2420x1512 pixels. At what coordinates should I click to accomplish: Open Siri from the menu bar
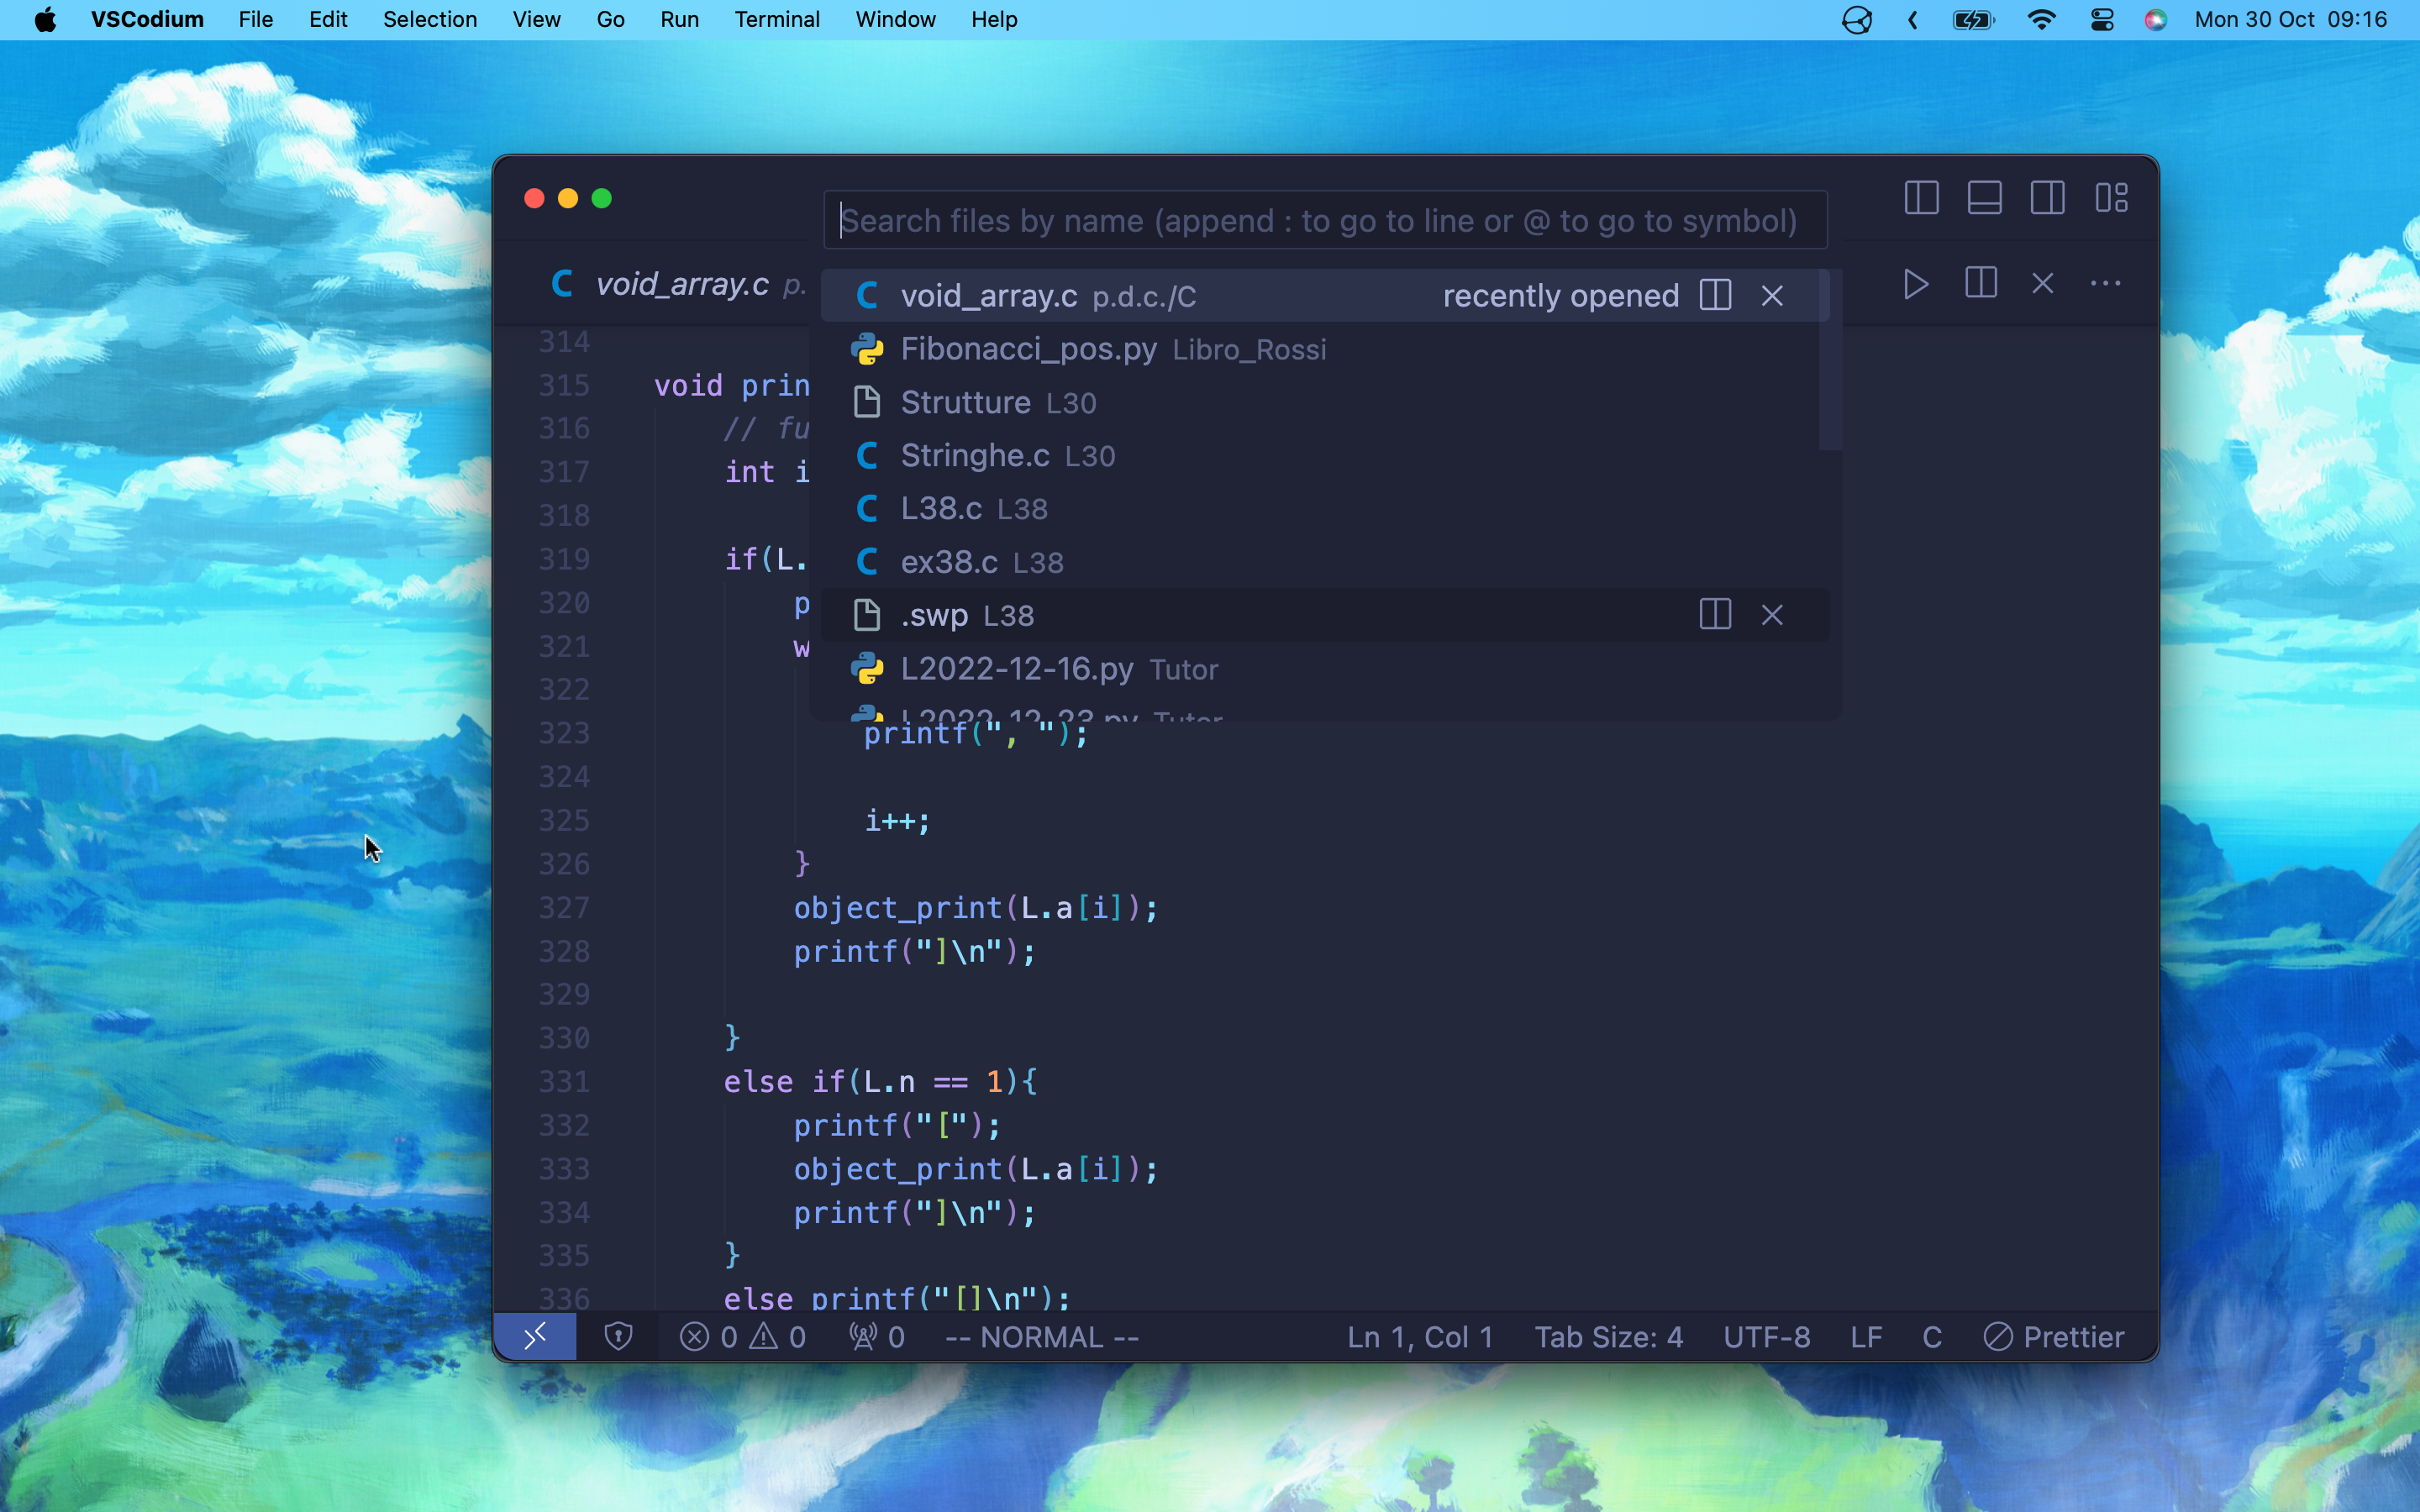2155,19
